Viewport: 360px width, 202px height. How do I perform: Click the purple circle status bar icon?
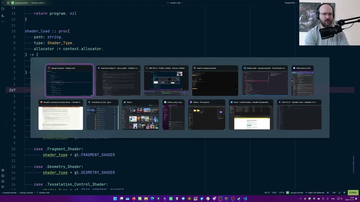(328, 193)
